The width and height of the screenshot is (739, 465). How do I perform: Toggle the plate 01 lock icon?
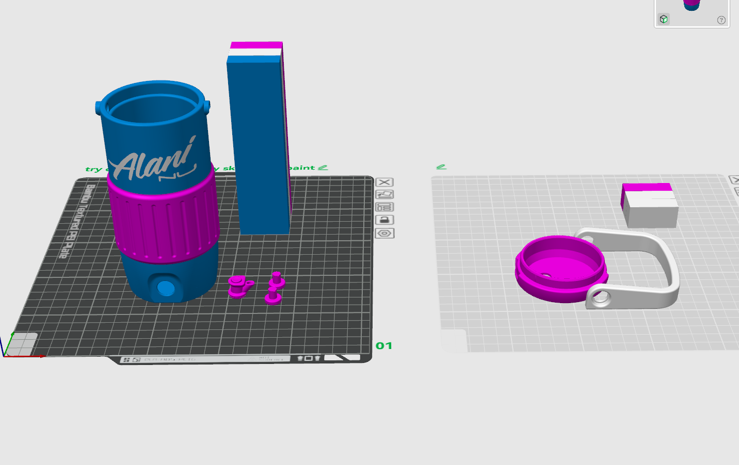point(384,220)
